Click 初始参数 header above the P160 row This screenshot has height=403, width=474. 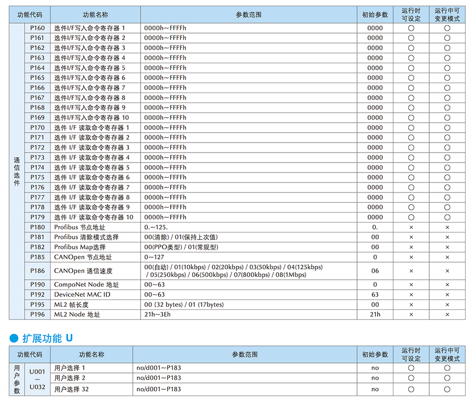(375, 15)
